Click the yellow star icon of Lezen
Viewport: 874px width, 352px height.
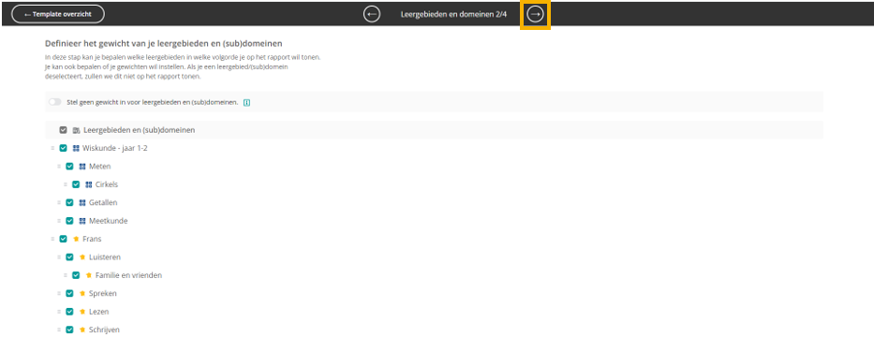point(82,312)
